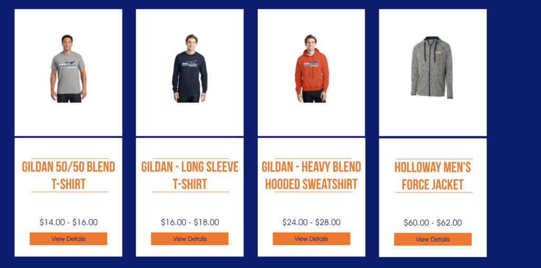Click the Gildan 50/50 Blend T-Shirt title

(68, 175)
